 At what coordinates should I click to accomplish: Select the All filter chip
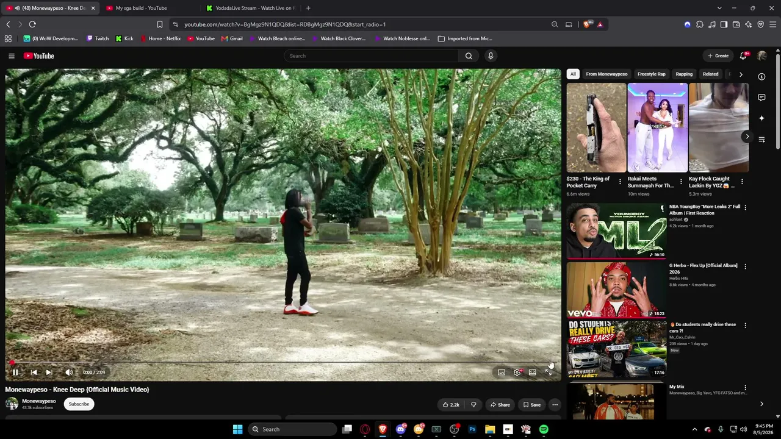(573, 74)
